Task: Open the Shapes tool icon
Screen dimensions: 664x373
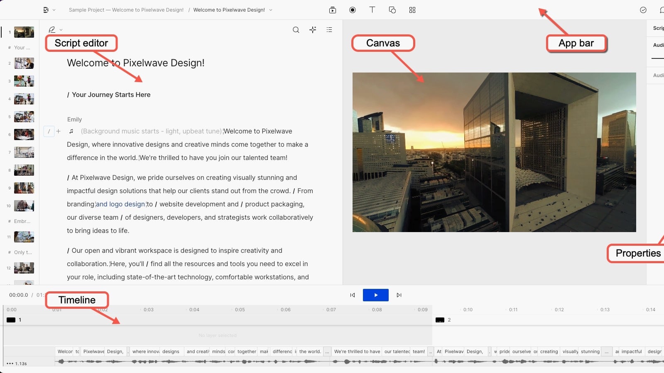Action: click(x=392, y=10)
